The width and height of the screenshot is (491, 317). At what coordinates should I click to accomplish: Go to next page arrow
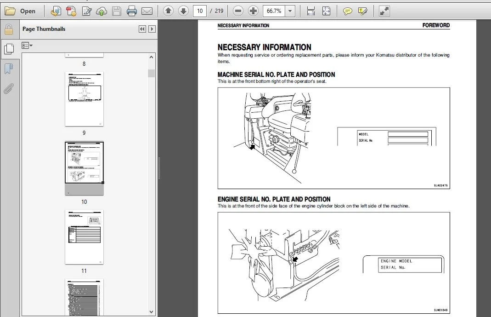[183, 11]
